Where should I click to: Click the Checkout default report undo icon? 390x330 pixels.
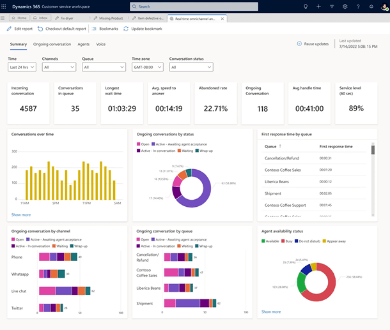click(40, 29)
